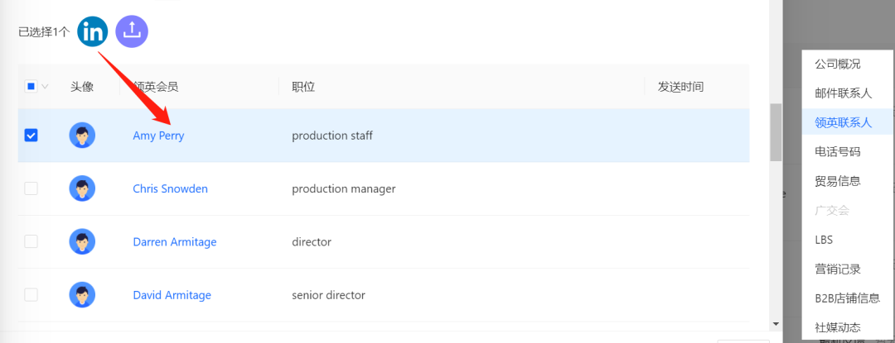Viewport: 895px width, 343px height.
Task: Click Chris Snowden's avatar icon
Action: pyautogui.click(x=82, y=188)
